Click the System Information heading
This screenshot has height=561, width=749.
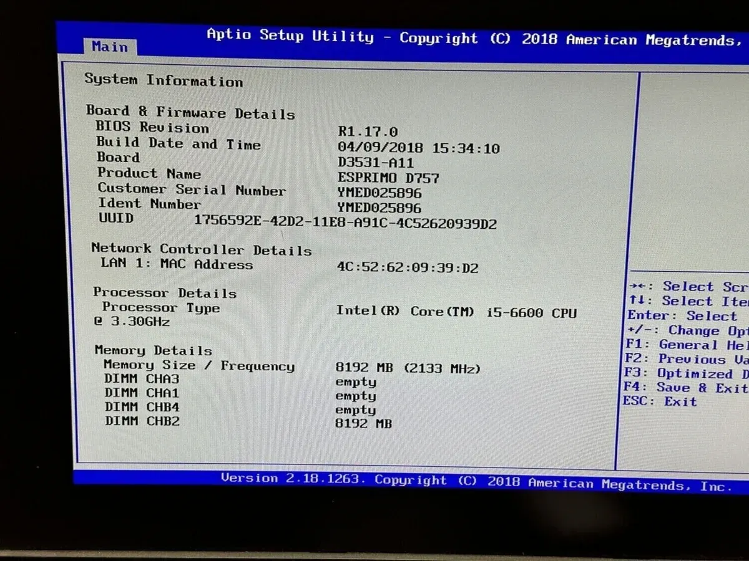pyautogui.click(x=164, y=80)
